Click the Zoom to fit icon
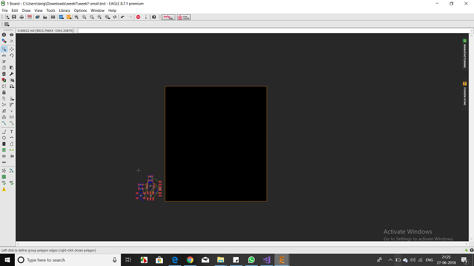Image resolution: width=474 pixels, height=266 pixels. click(x=76, y=17)
